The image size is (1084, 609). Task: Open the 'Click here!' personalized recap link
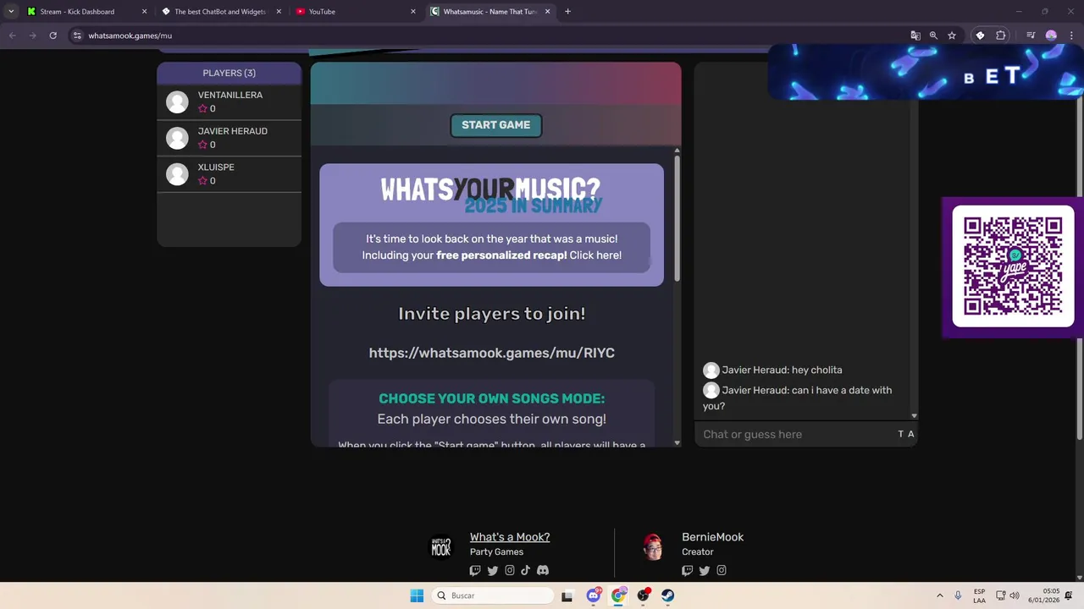click(x=595, y=255)
